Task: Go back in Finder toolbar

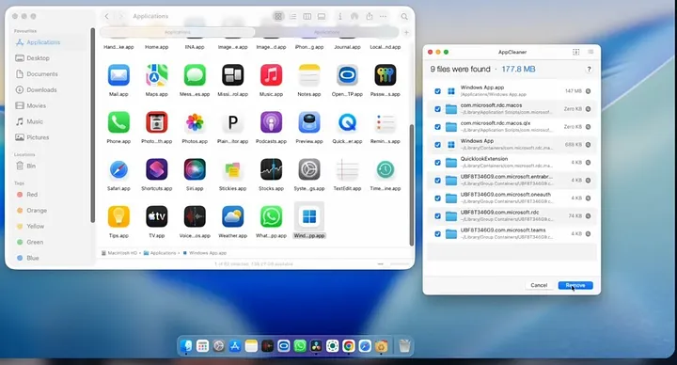Action: point(106,16)
